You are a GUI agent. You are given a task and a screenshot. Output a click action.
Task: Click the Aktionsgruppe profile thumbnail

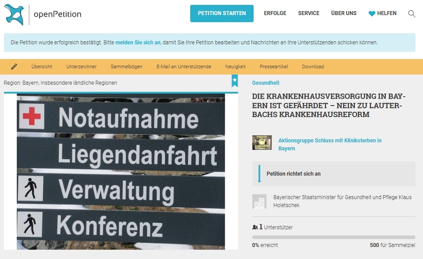pos(262,143)
